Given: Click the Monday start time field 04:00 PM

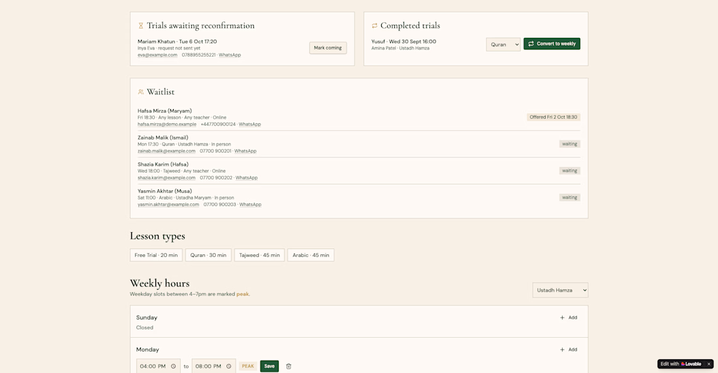Looking at the screenshot, I should coord(158,366).
